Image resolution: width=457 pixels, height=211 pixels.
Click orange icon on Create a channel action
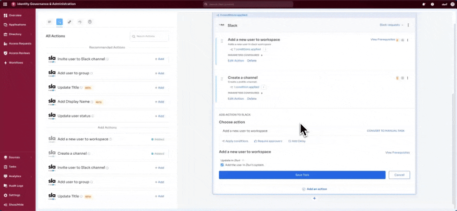397,78
